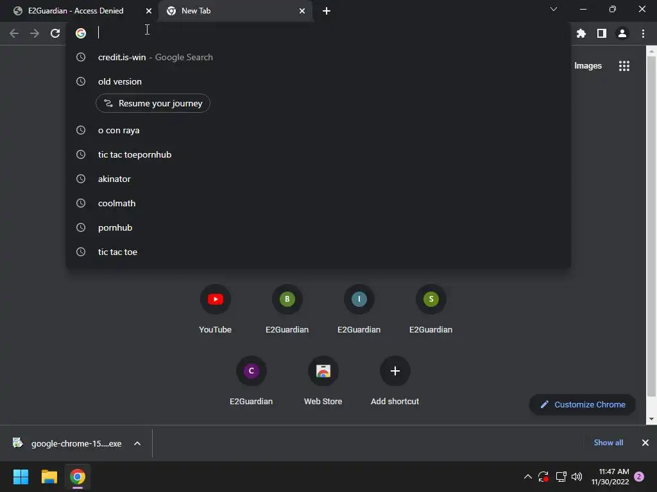Click the Images link

[x=588, y=66]
